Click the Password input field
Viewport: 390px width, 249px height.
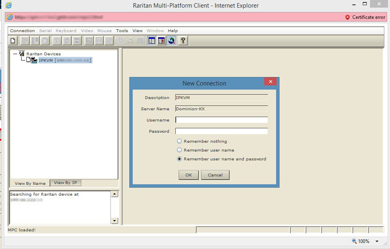221,131
